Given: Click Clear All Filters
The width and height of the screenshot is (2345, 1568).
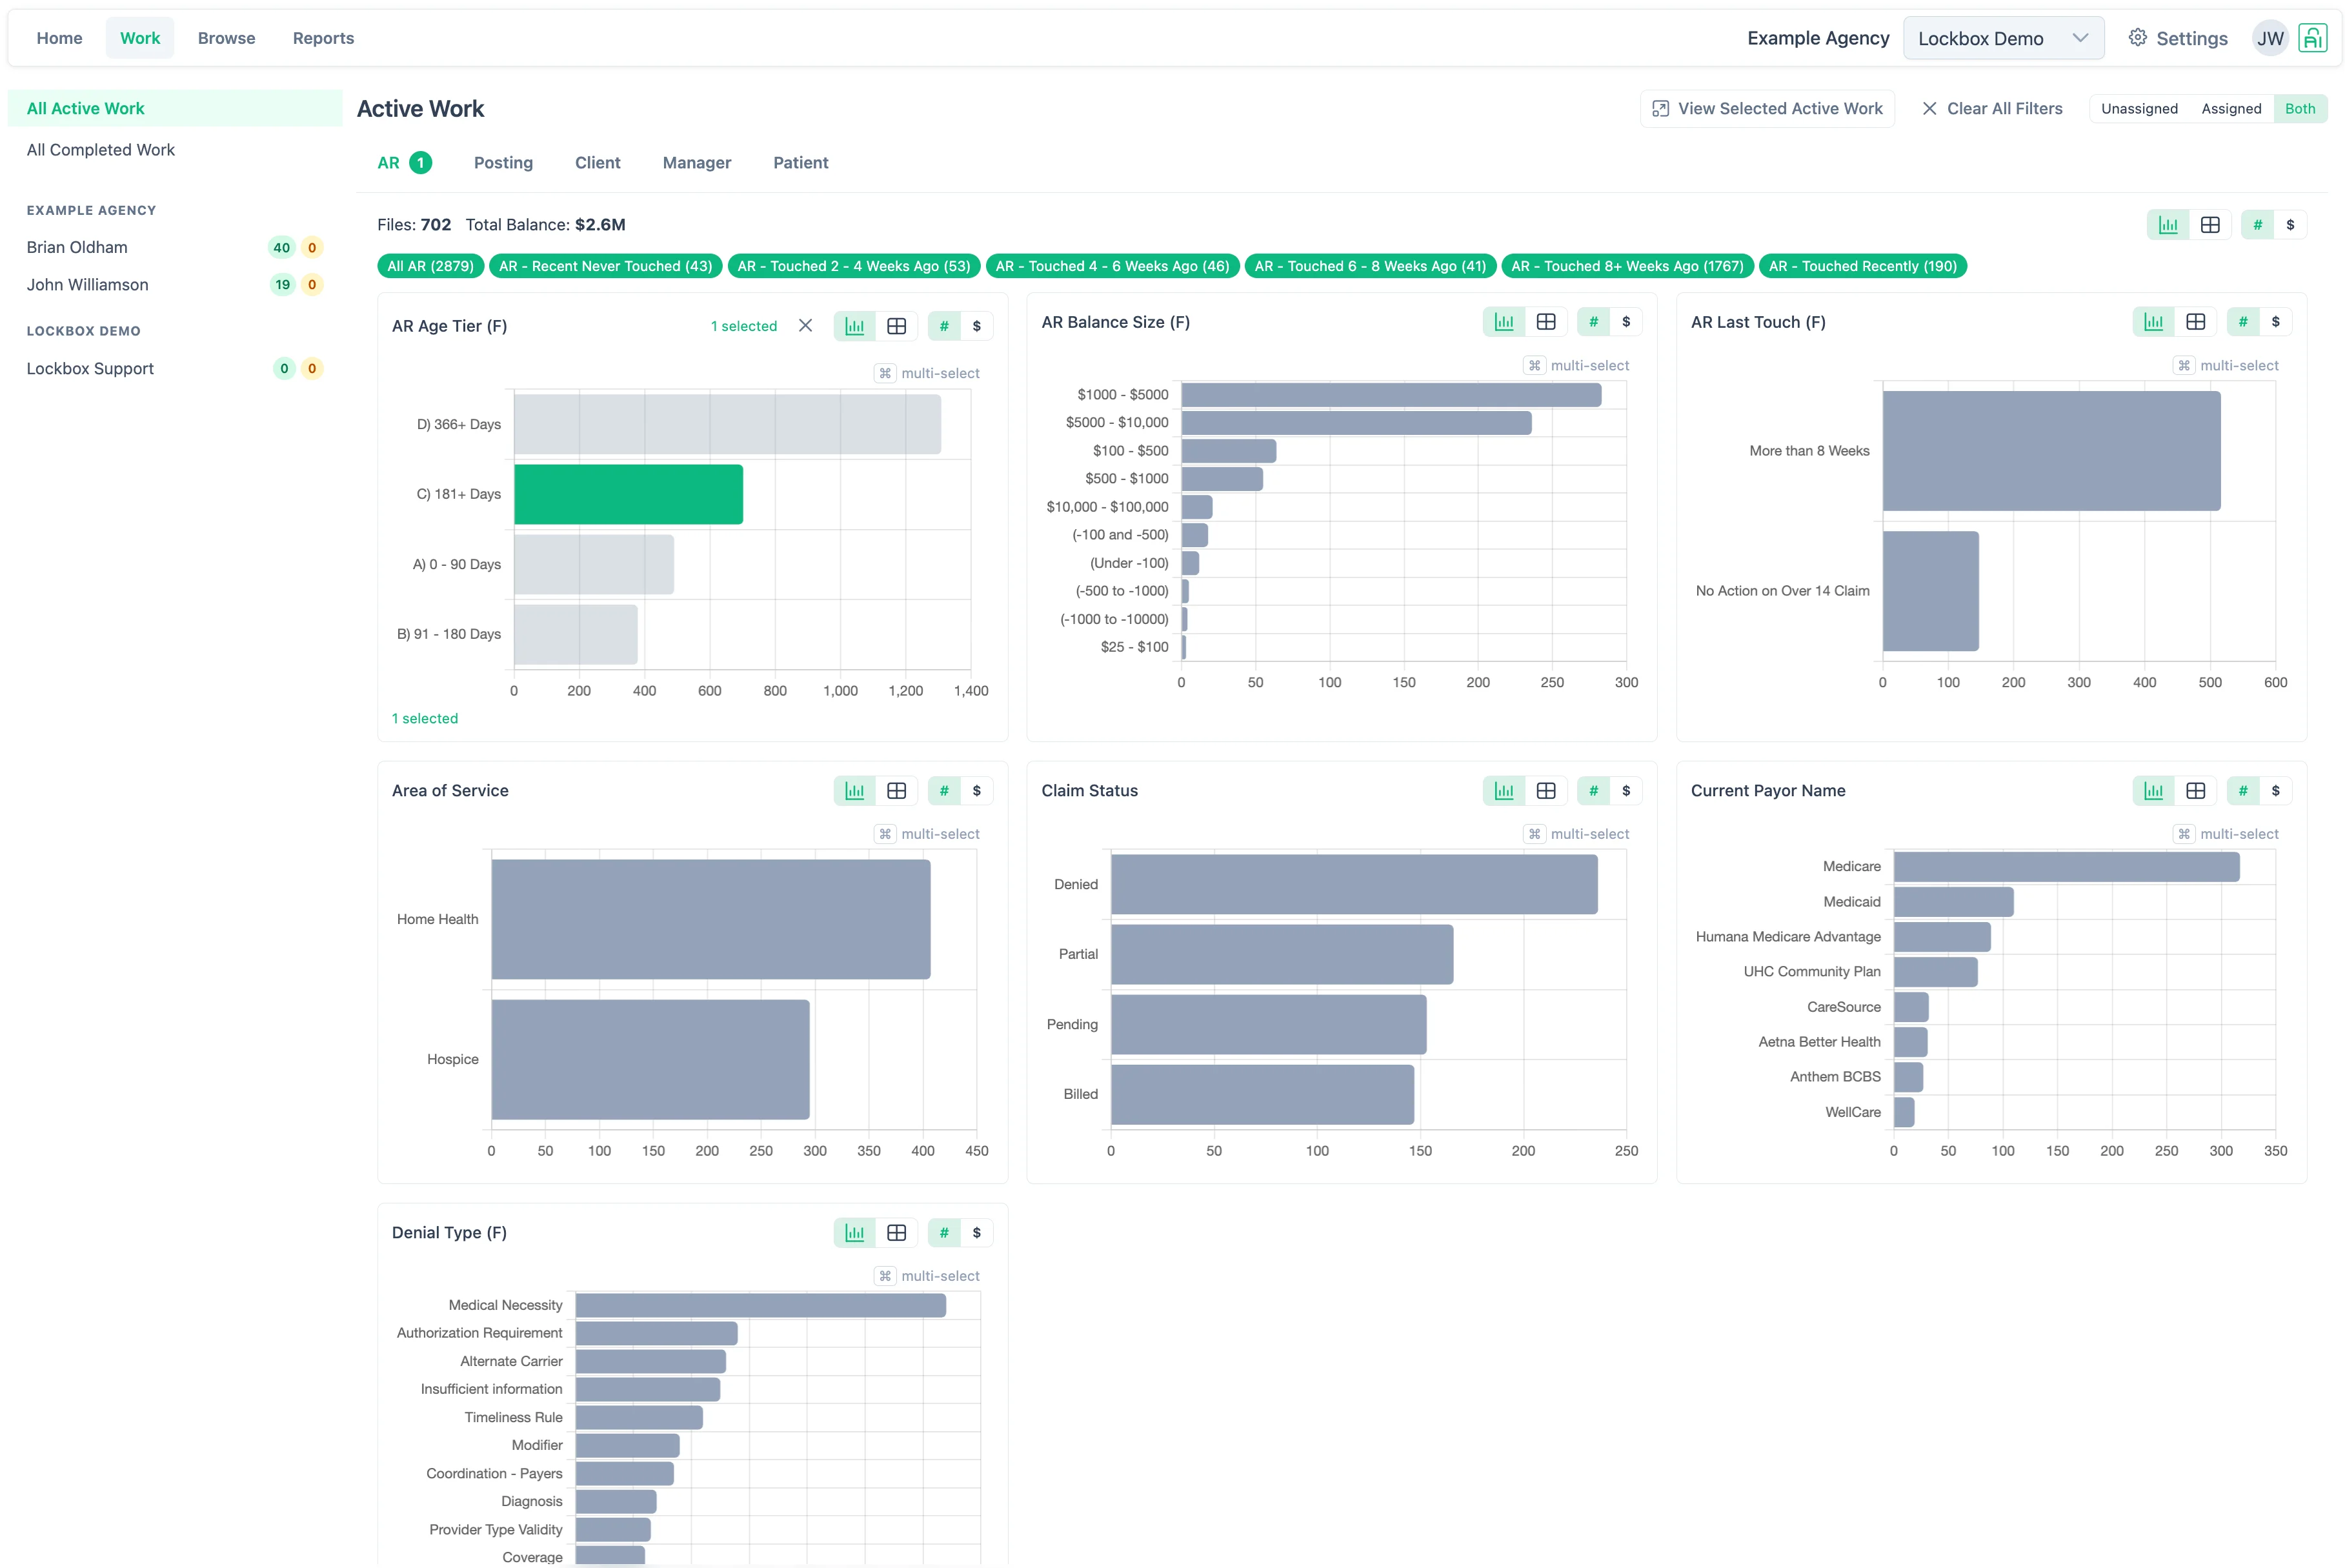Looking at the screenshot, I should pos(1992,109).
